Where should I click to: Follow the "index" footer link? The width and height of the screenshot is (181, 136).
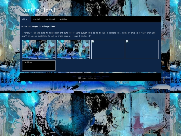pyautogui.click(x=74, y=76)
